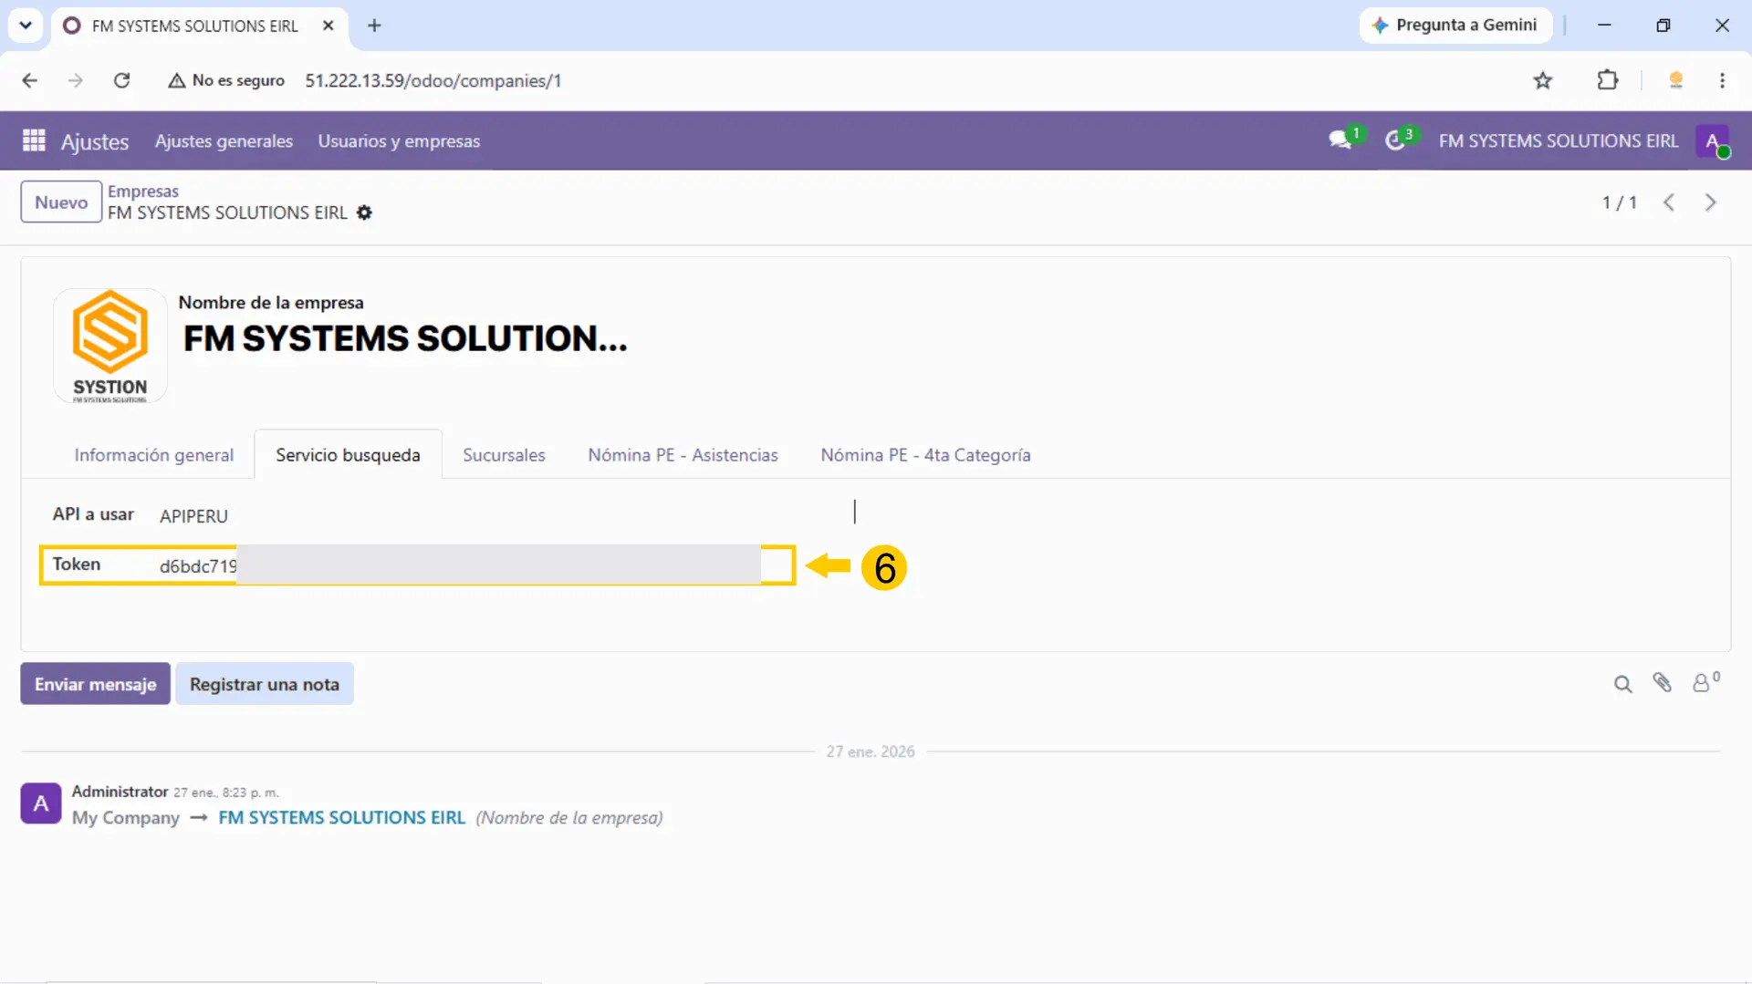Show followers icon in chatter
This screenshot has width=1752, height=984.
click(x=1705, y=682)
